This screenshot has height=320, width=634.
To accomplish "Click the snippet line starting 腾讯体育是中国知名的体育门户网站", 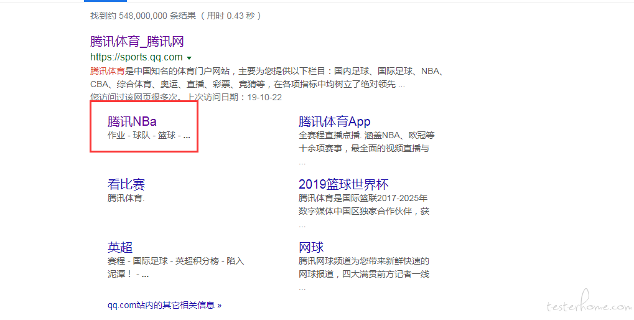I will [267, 71].
